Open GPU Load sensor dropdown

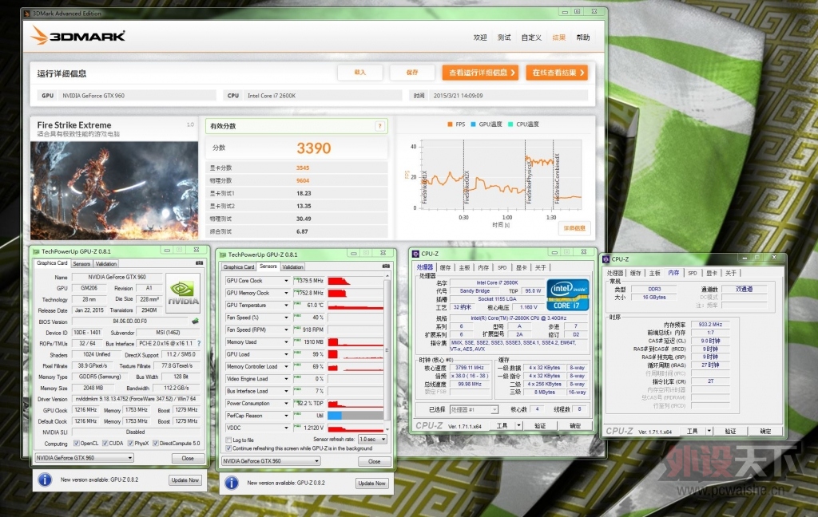286,354
